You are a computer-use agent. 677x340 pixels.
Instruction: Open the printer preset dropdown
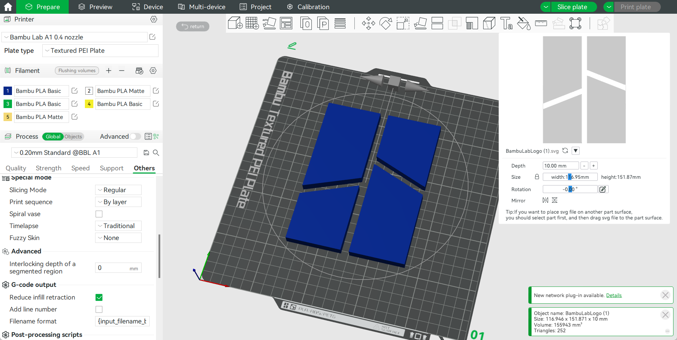(75, 37)
